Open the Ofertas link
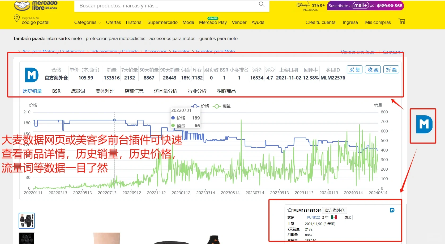445x244 pixels. [x=113, y=23]
